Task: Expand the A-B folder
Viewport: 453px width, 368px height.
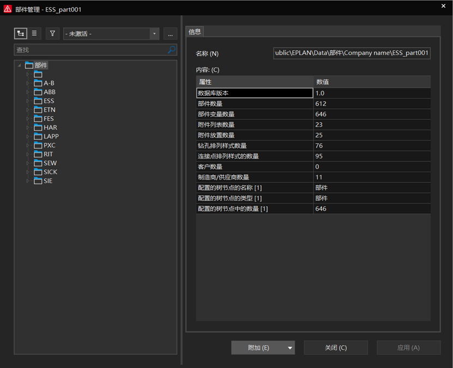Action: (x=28, y=83)
